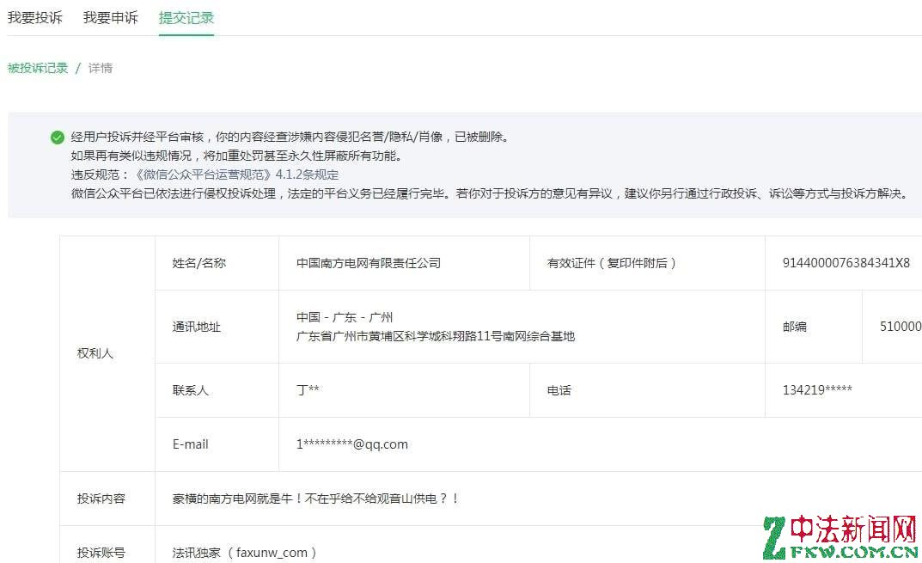Click the postal code 510000 value
The height and width of the screenshot is (563, 922).
[x=901, y=327]
